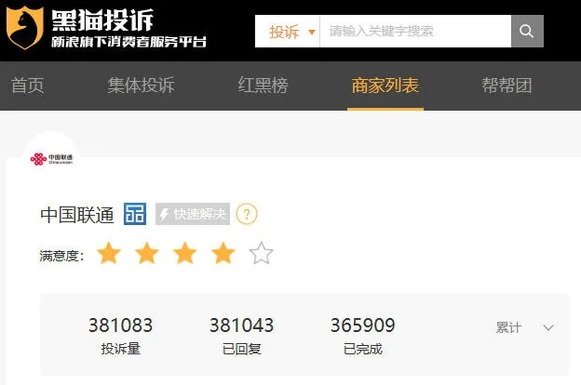Viewport: 581px width, 385px height.
Task: Click the magnifier search button
Action: 527,31
